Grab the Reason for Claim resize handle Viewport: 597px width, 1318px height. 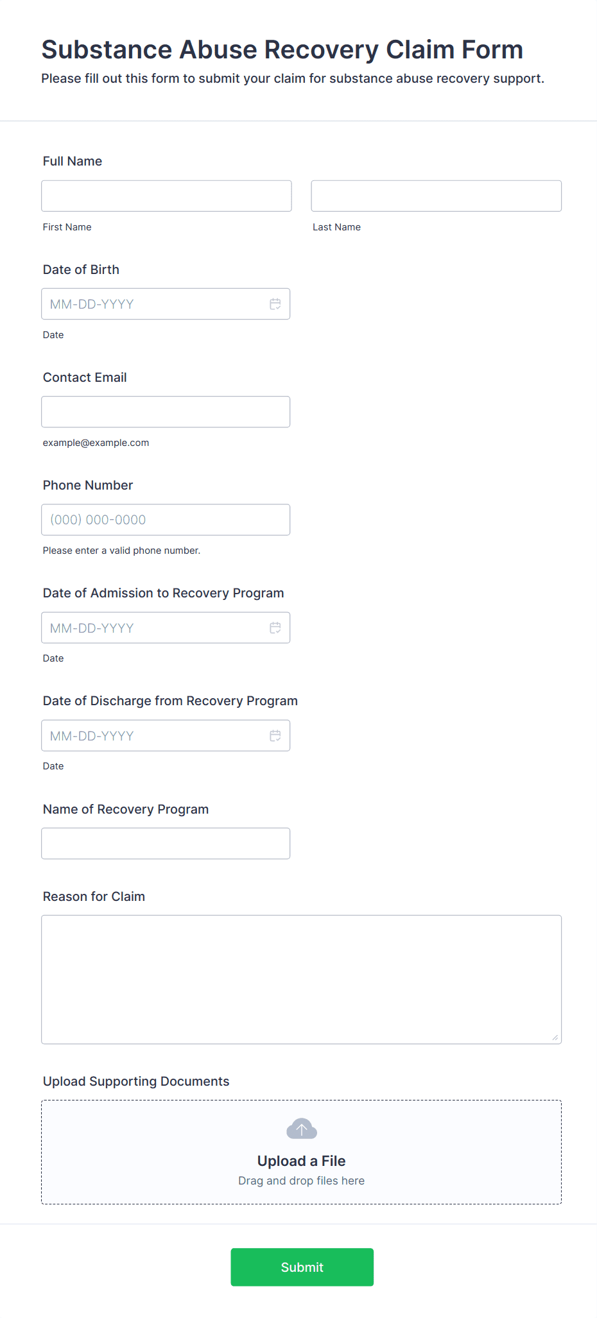pos(555,1037)
